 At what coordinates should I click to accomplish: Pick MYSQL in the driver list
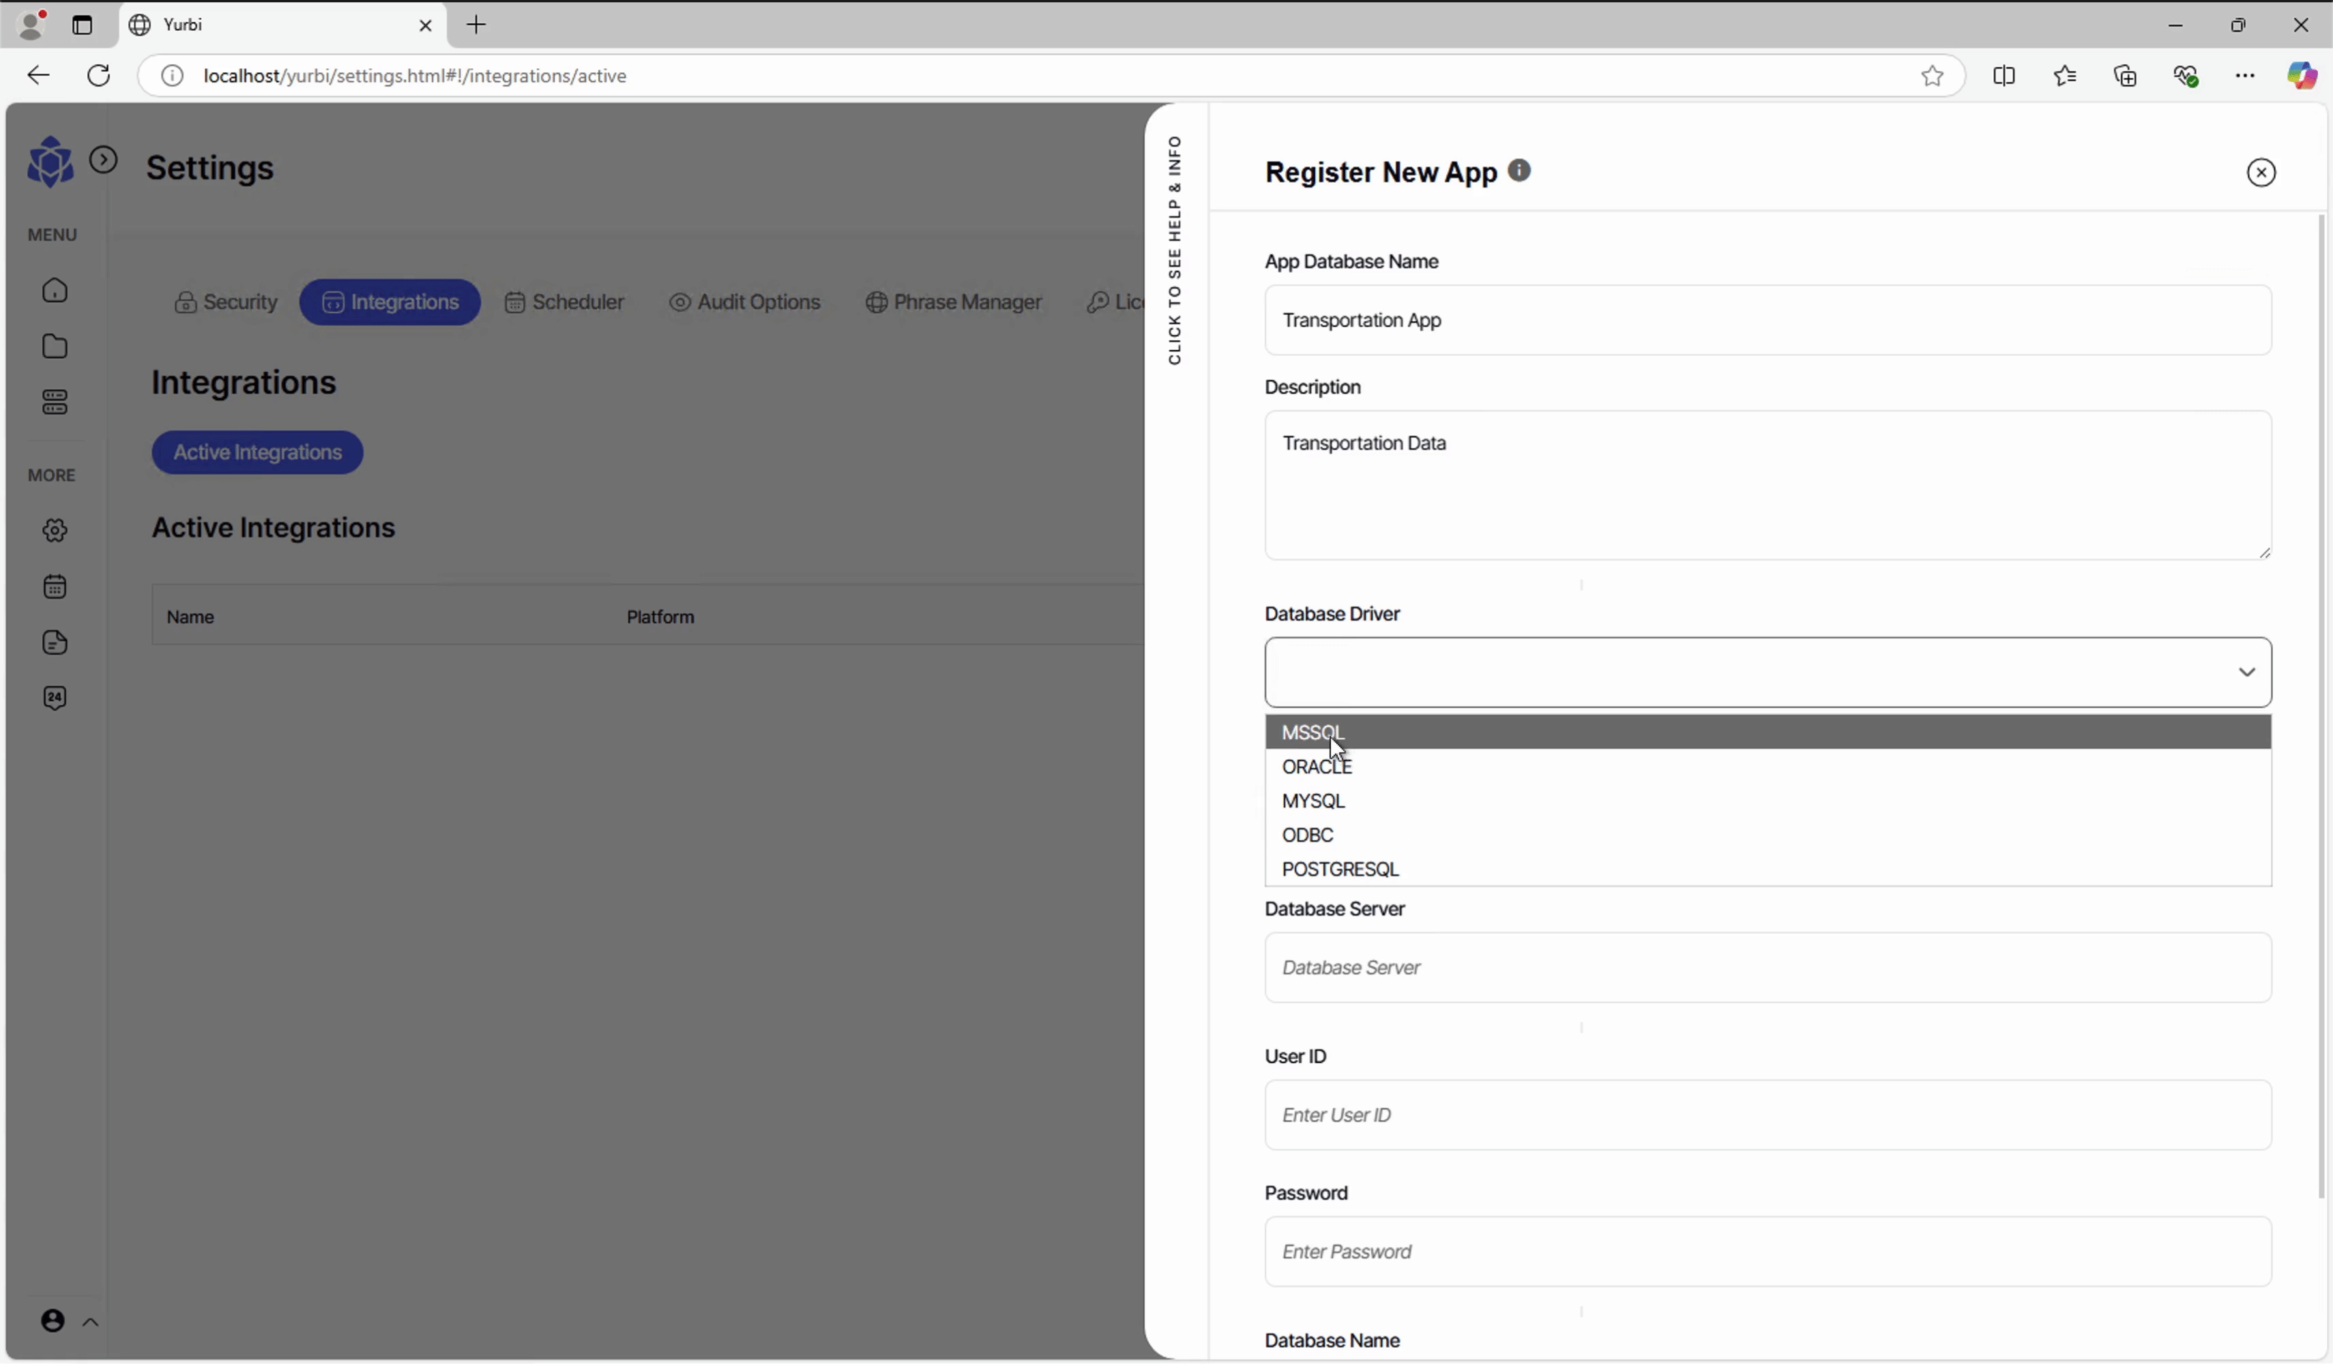1312,801
